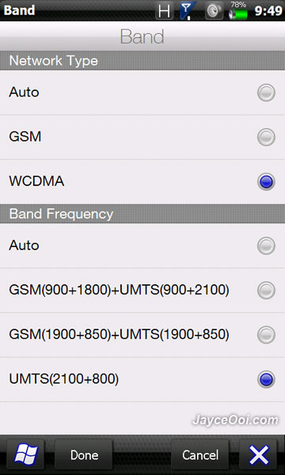Tap the Band title in status bar
Screen dimensions: 285x475
pyautogui.click(x=19, y=10)
